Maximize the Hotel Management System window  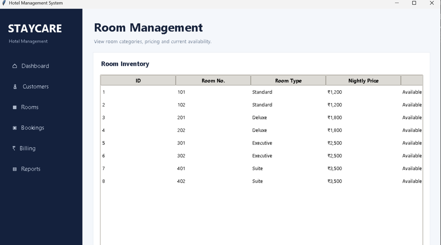tap(414, 3)
